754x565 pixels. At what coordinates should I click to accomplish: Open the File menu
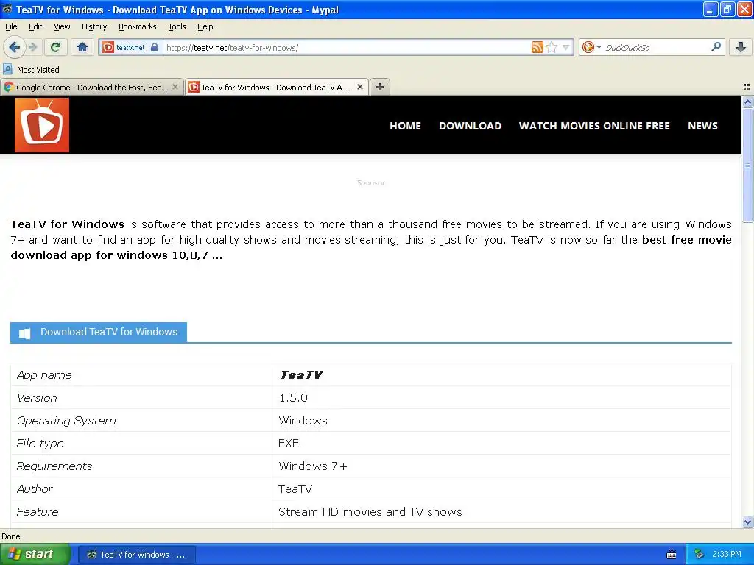[x=11, y=26]
